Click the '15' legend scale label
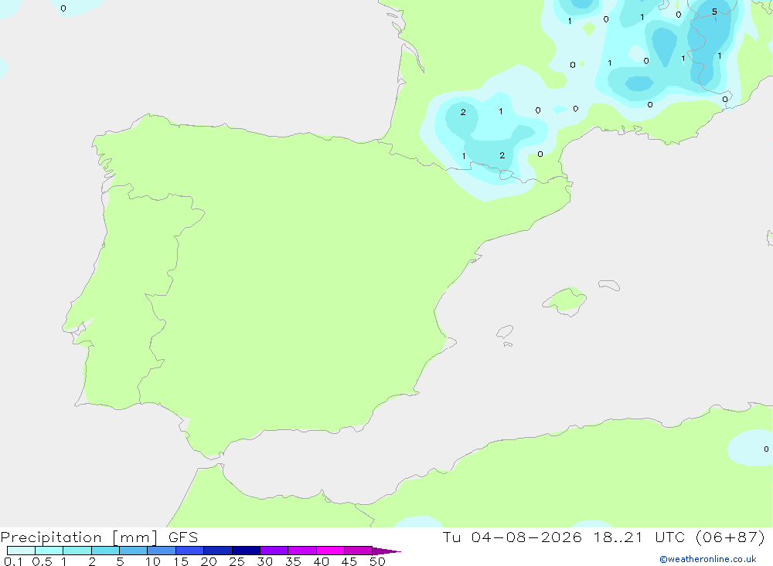 [180, 561]
